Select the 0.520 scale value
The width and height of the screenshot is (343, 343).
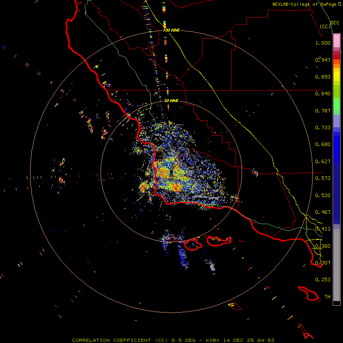pyautogui.click(x=323, y=196)
